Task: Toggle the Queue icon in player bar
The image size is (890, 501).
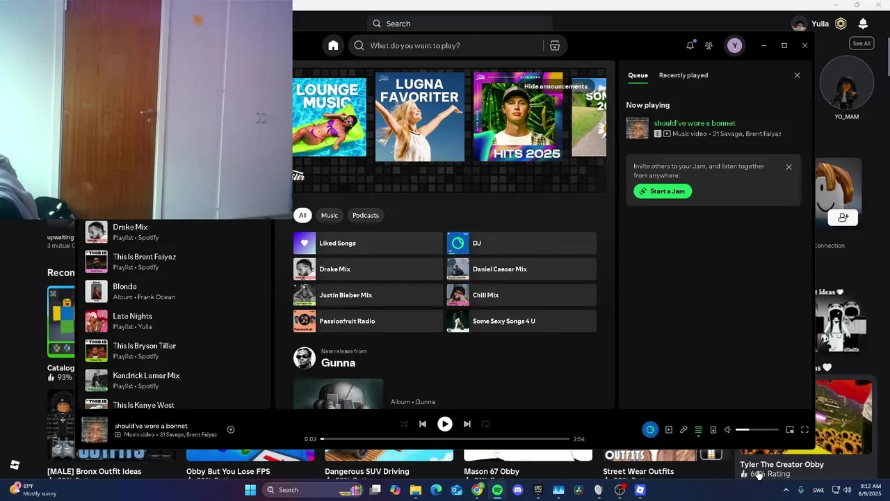Action: (x=699, y=429)
